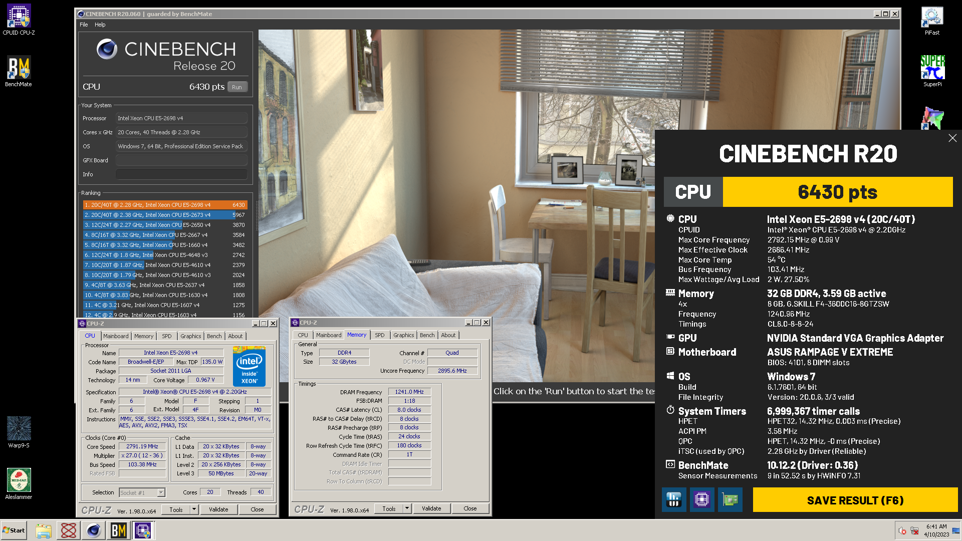Click the yellow 6430 pts score bar
The height and width of the screenshot is (541, 962).
[x=838, y=192]
